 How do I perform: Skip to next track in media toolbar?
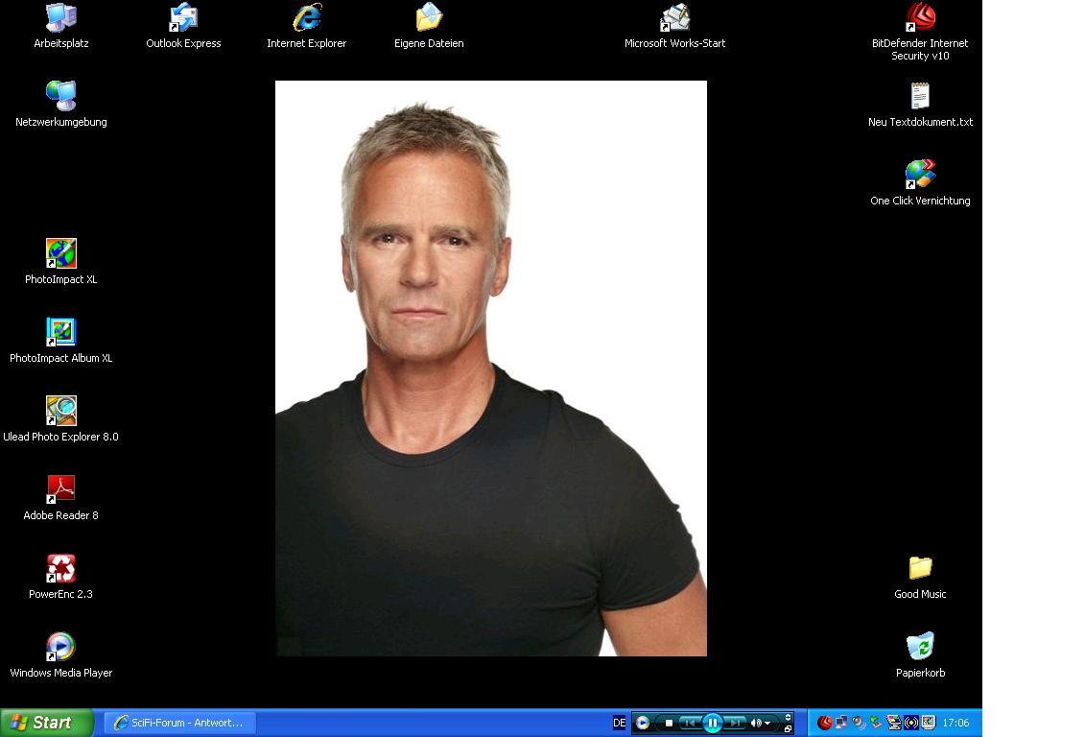tap(735, 724)
